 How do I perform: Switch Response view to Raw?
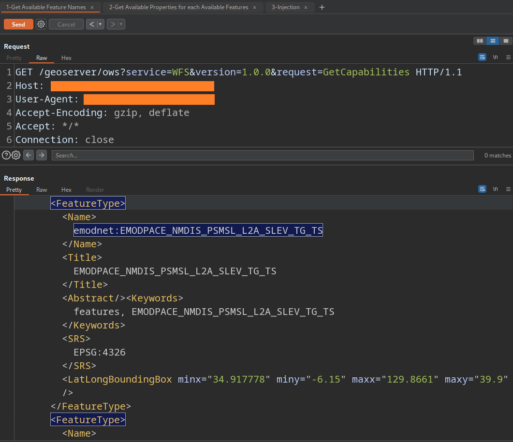tap(42, 190)
